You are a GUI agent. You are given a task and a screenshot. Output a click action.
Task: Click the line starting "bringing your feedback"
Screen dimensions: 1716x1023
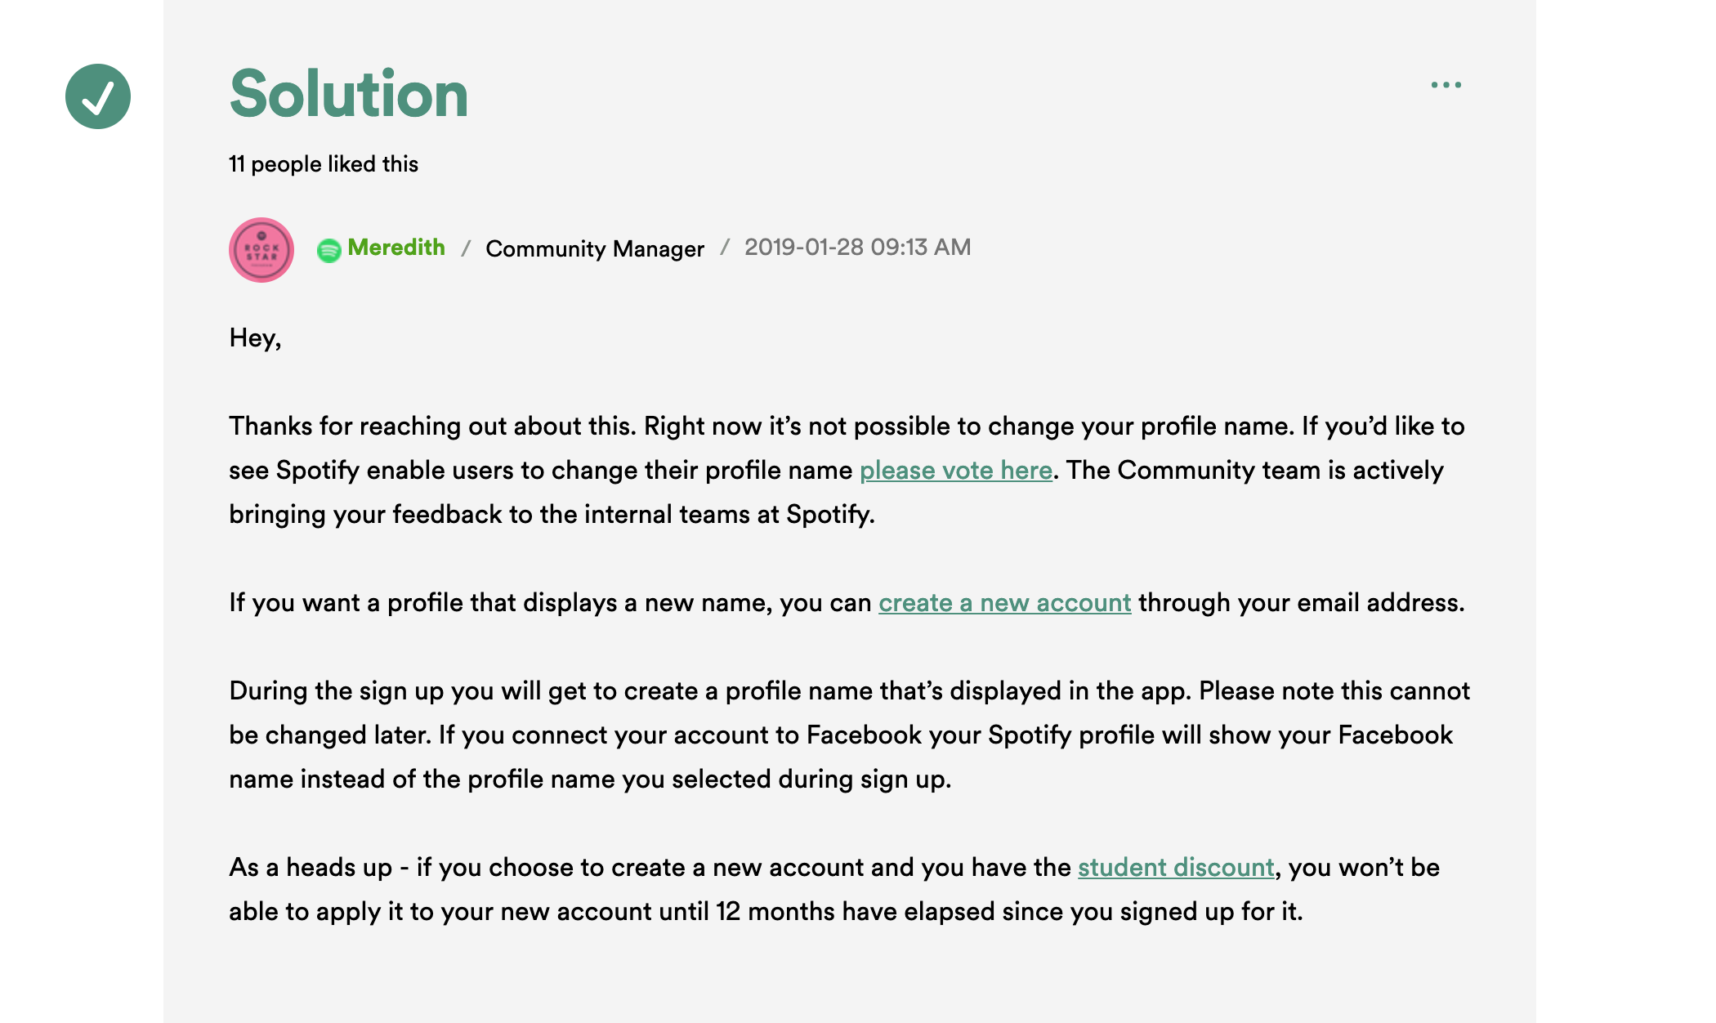pyautogui.click(x=552, y=515)
